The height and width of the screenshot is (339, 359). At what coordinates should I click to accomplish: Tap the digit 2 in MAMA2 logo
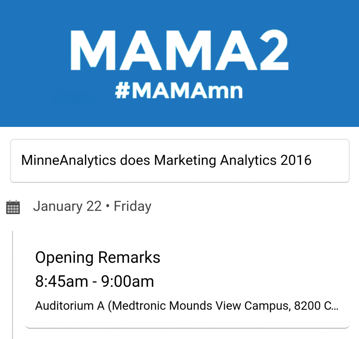[x=273, y=50]
